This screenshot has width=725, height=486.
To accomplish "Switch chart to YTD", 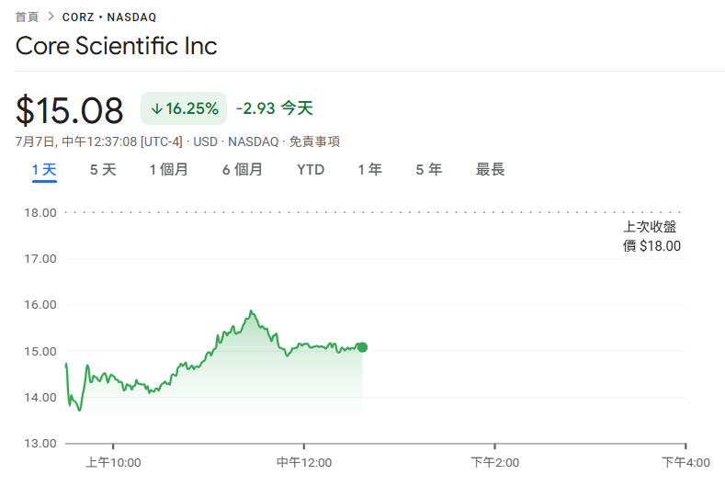I will (311, 170).
